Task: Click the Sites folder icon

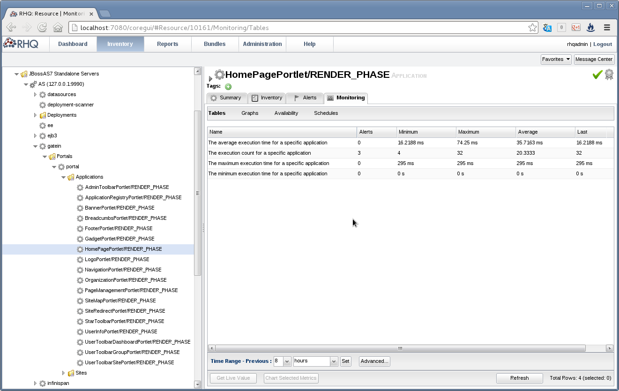Action: point(71,373)
